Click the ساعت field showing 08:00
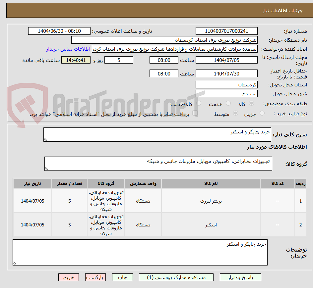Image resolution: width=313 pixels, height=288 pixels. point(164,60)
